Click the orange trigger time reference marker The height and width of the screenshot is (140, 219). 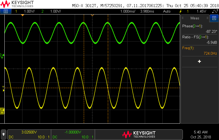tap(22, 15)
